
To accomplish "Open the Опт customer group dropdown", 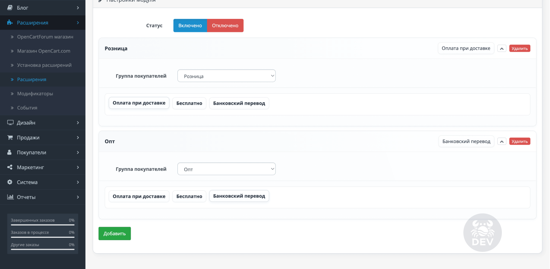I will (227, 169).
